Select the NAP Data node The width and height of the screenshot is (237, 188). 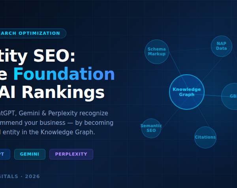click(x=222, y=46)
